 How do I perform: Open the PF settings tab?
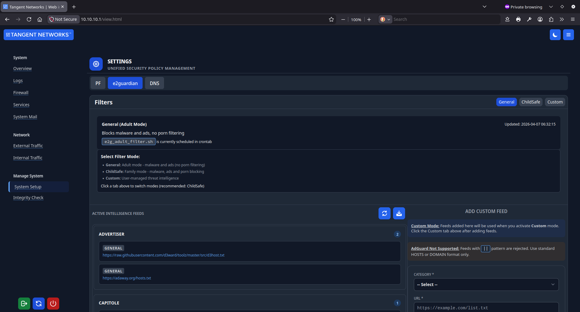click(x=98, y=83)
